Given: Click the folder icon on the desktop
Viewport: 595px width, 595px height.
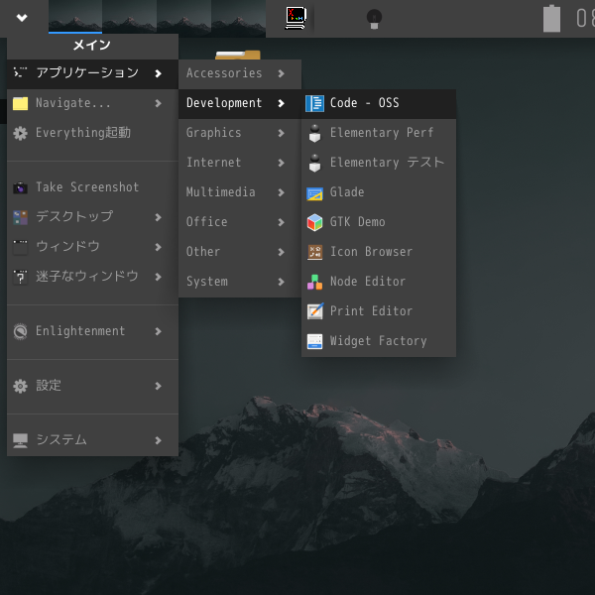Looking at the screenshot, I should (x=238, y=55).
